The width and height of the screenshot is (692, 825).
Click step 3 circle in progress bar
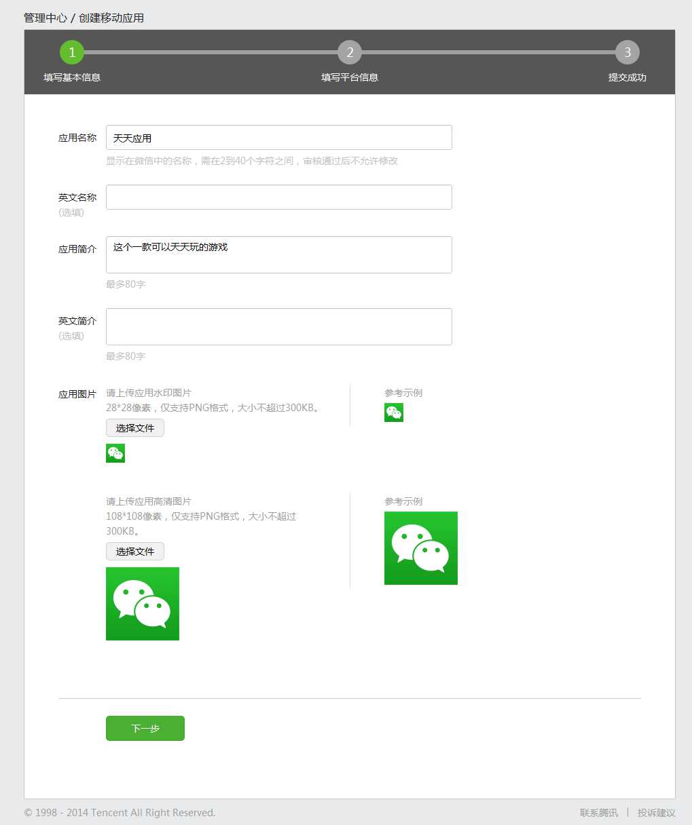tap(627, 52)
